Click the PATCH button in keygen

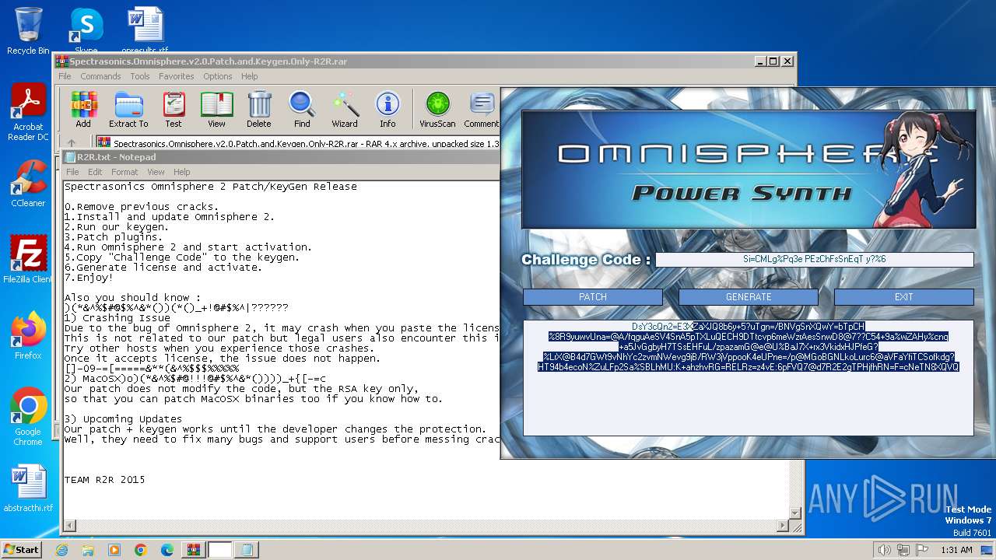click(x=593, y=297)
